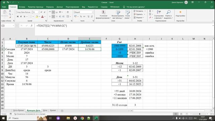
Task: Click the Percent Style icon
Action: (81, 16)
